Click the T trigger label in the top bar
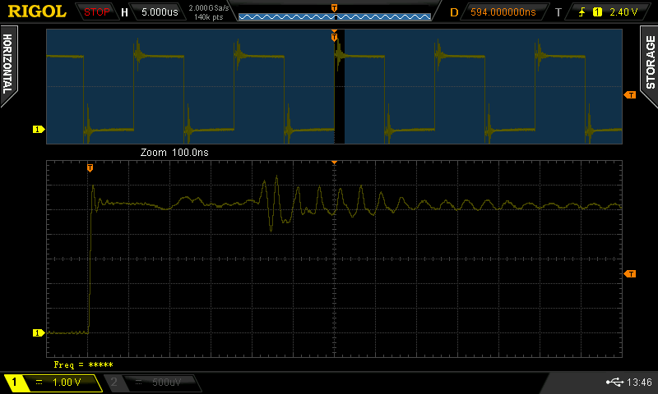Screen dimensions: 658x394 [x=558, y=12]
